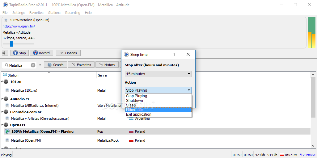Open the Favorites menu
This screenshot has width=317, height=158.
coord(36,13)
